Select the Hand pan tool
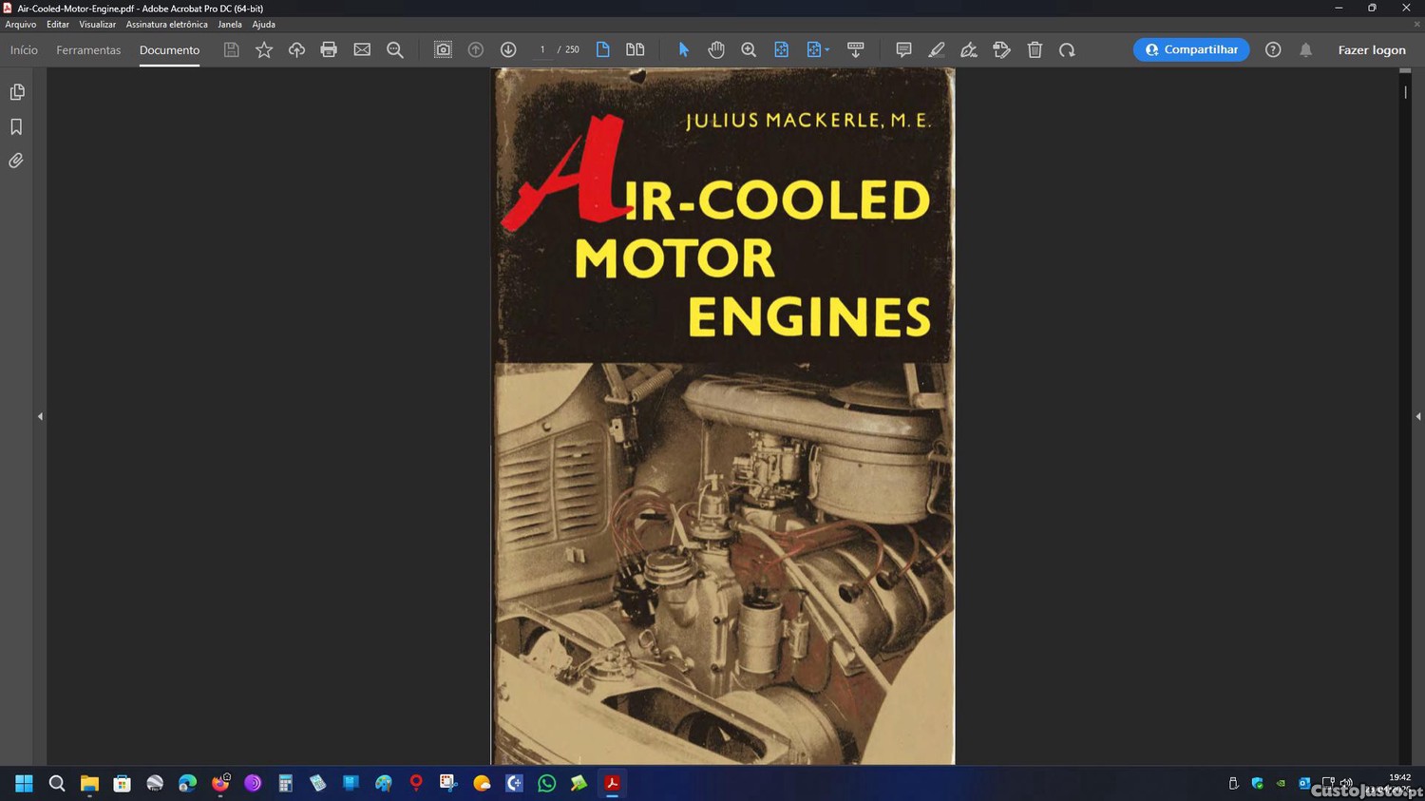Viewport: 1425px width, 801px height. coord(716,49)
